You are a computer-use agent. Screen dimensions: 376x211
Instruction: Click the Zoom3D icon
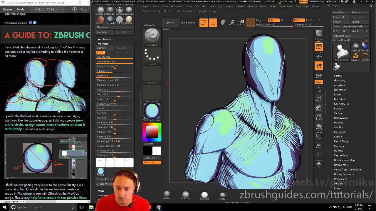point(319,117)
